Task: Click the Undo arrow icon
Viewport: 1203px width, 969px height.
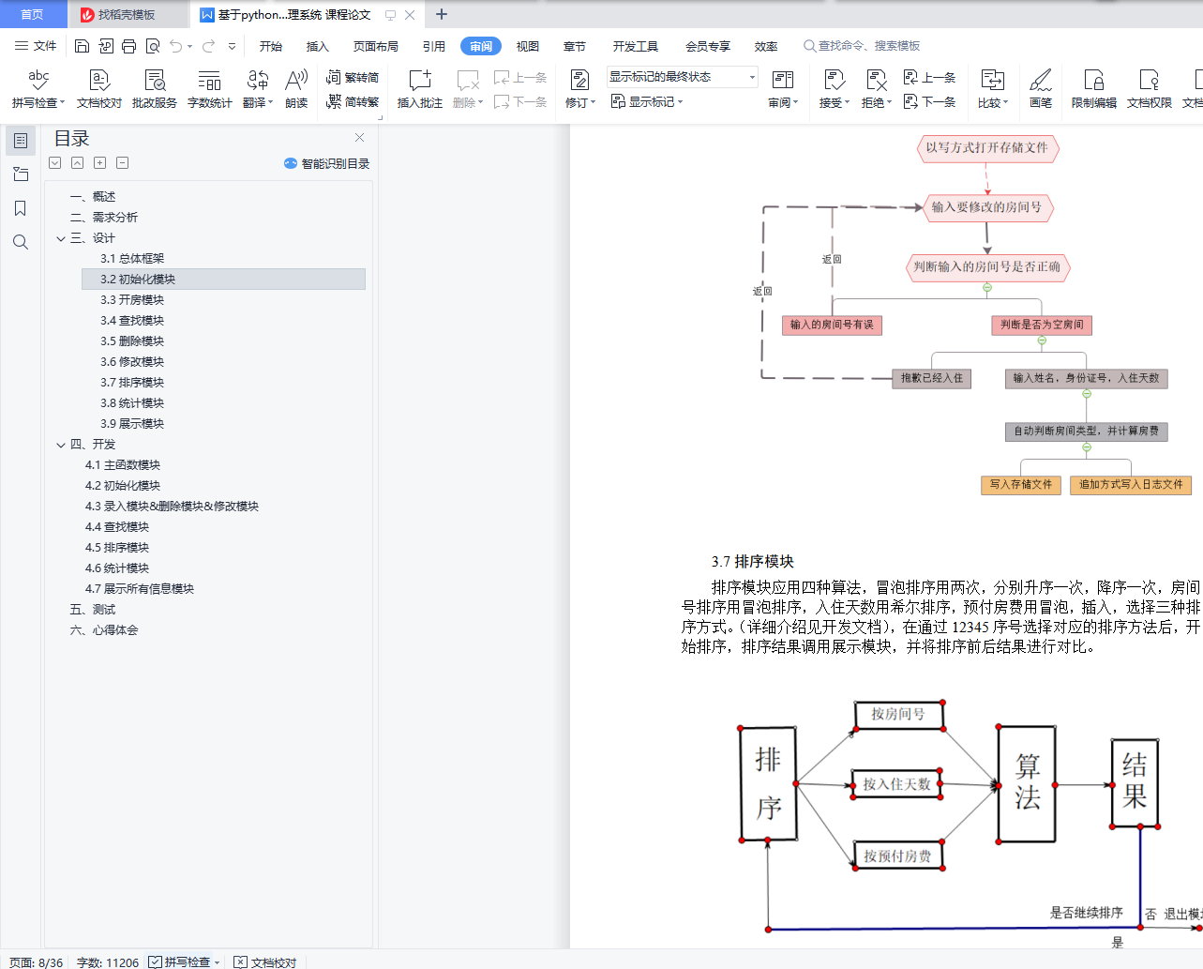Action: coord(175,46)
